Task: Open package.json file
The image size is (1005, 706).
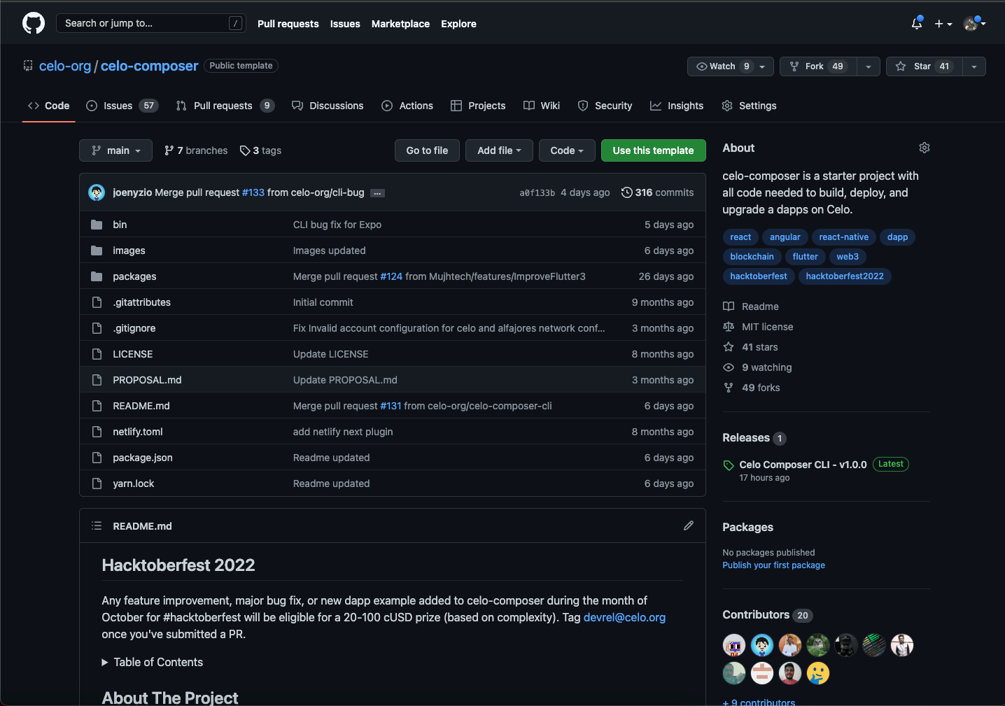Action: click(x=142, y=458)
